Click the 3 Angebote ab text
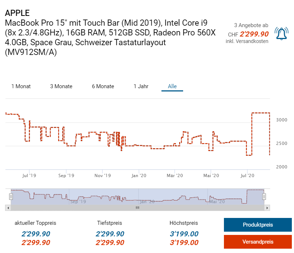Viewport: 294px width, 253px height. (251, 25)
